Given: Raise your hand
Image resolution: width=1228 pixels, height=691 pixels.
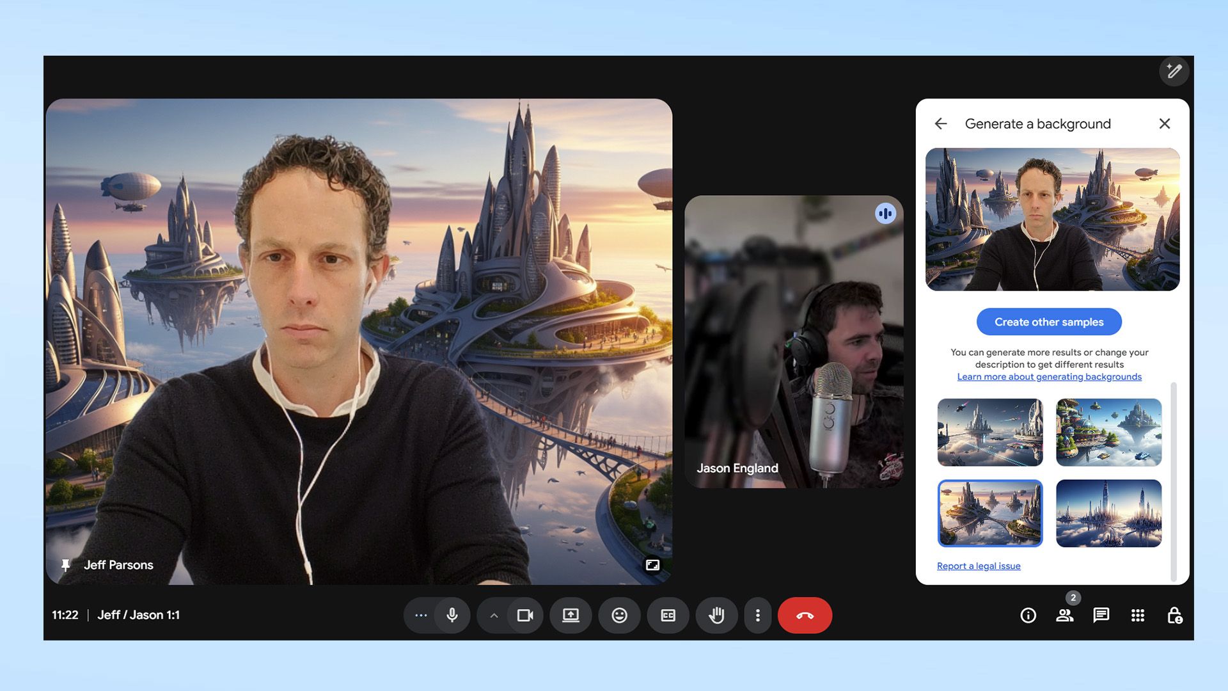Looking at the screenshot, I should coord(716,615).
